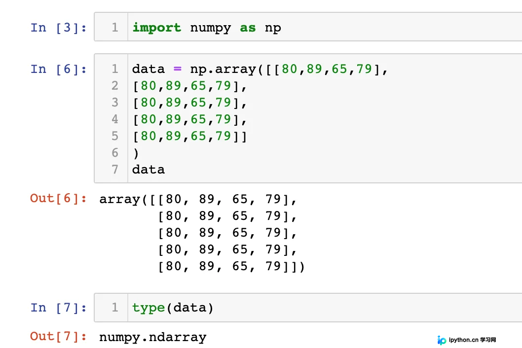Click line 3 of the data cell
Viewport: 522px width, 348px height.
coord(190,103)
